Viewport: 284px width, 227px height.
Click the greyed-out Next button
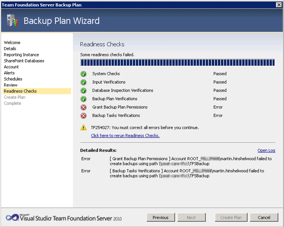pyautogui.click(x=191, y=217)
